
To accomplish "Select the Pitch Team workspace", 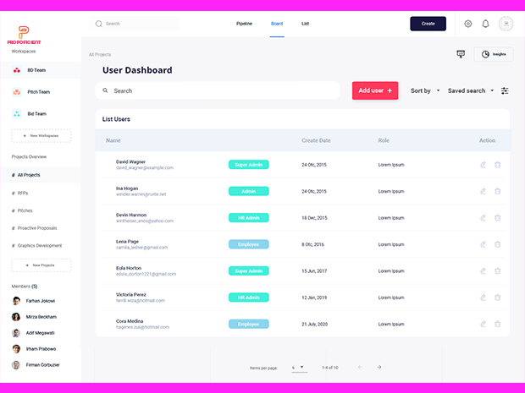I will point(37,92).
